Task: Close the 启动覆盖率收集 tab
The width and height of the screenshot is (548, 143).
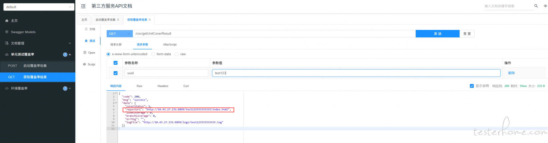Action: [118, 20]
